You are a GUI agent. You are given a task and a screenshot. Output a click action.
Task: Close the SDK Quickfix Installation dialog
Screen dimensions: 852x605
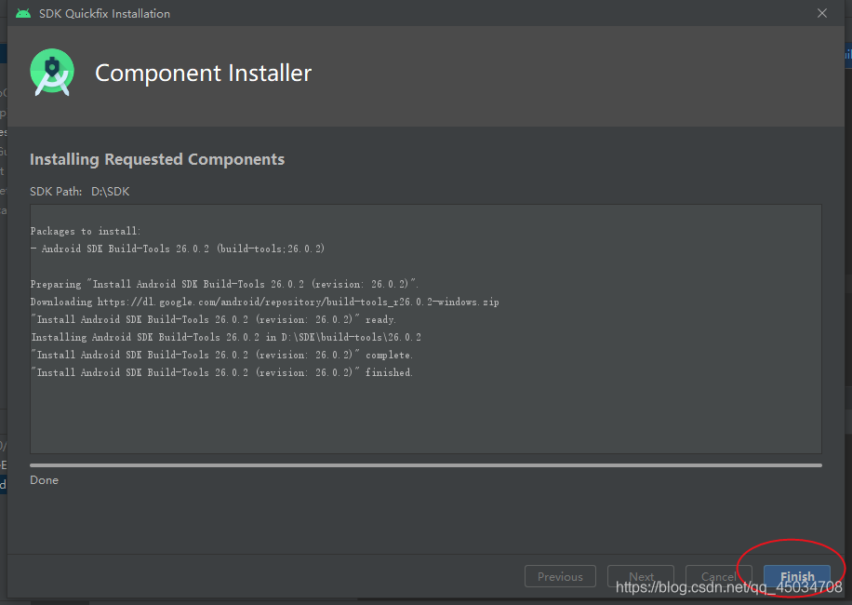point(822,13)
